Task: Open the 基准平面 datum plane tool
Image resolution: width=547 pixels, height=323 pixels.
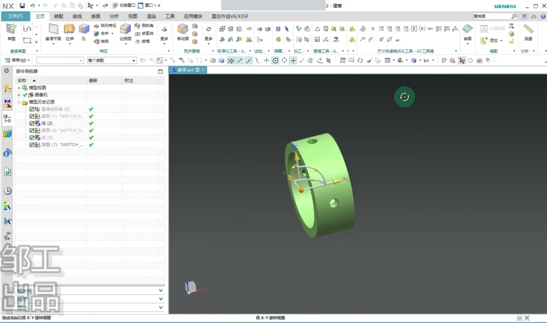Action: point(53,29)
